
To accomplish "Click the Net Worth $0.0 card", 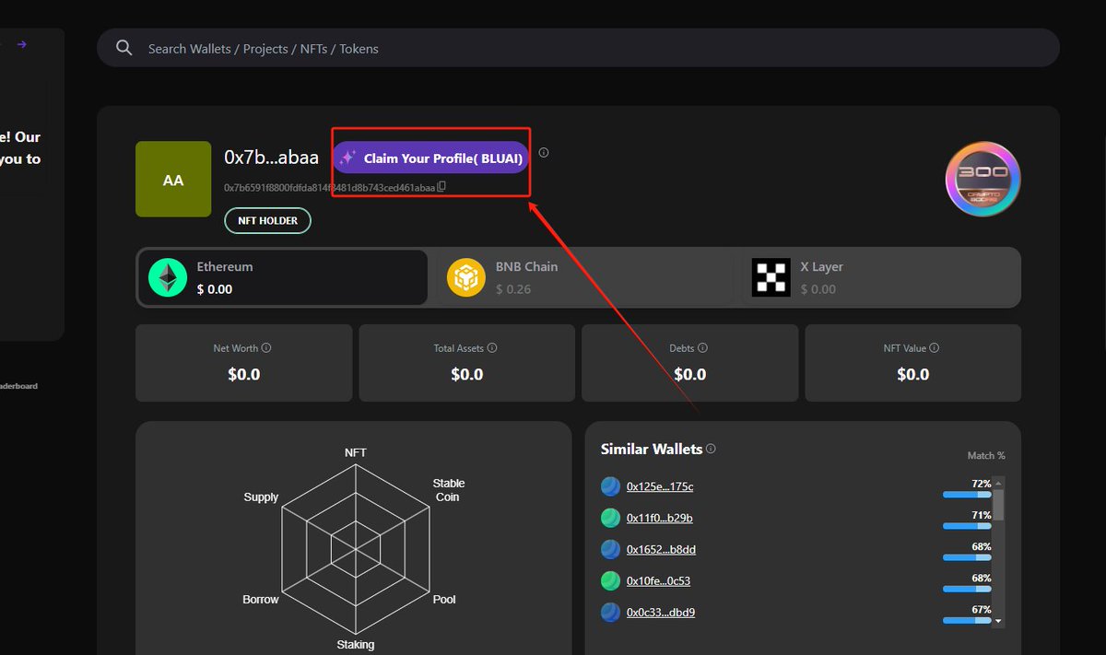I will point(244,363).
